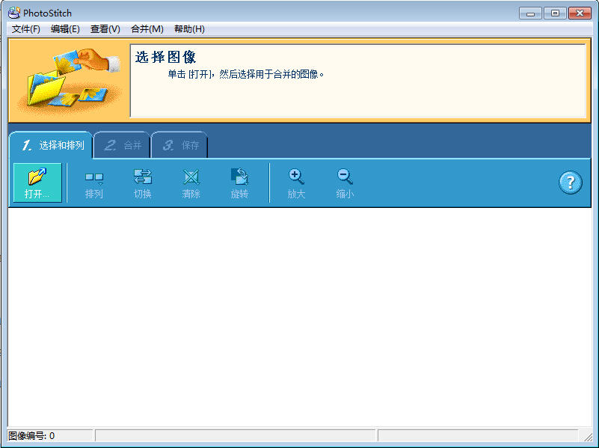599x448 pixels.
Task: Open the 文件(F) menu
Action: click(x=26, y=29)
